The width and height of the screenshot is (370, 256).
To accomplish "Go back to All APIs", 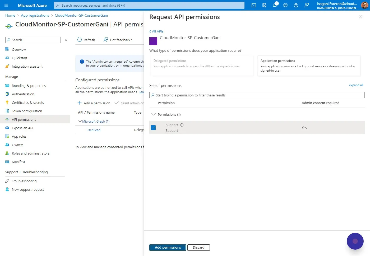I will pos(156,31).
